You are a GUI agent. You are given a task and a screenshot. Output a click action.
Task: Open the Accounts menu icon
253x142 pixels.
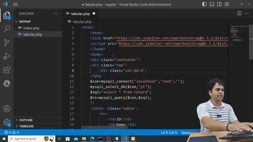[7, 109]
